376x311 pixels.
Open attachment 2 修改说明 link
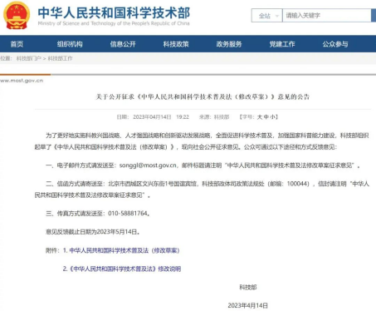click(122, 269)
